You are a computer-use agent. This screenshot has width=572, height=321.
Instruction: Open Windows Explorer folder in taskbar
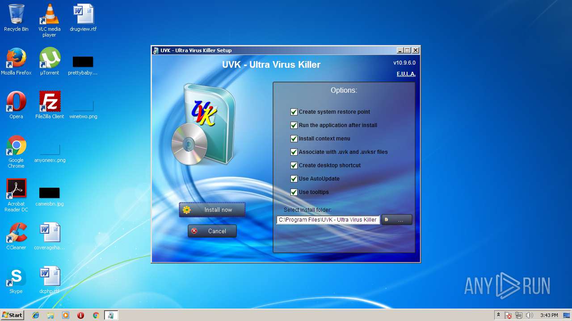50,315
